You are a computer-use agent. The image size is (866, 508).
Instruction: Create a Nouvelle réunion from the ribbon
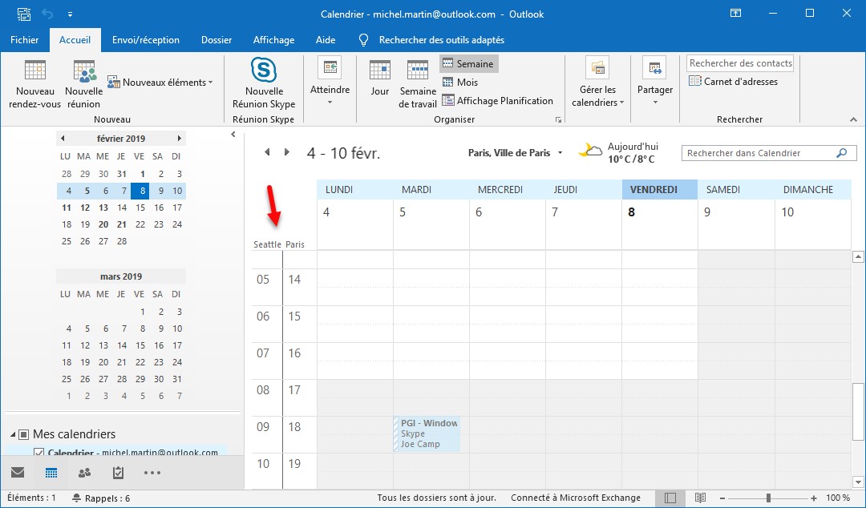83,72
